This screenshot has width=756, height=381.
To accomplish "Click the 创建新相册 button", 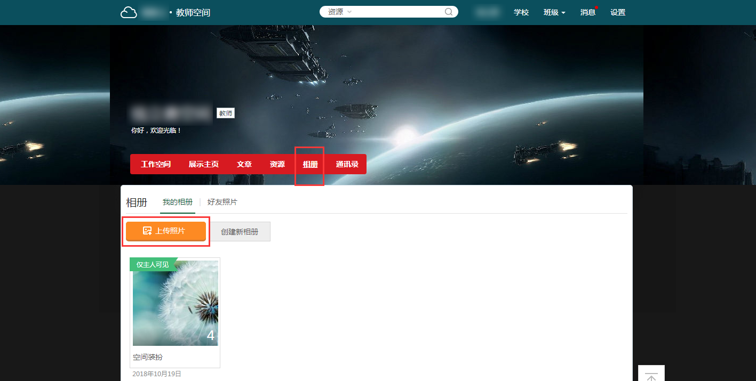I will (x=240, y=232).
